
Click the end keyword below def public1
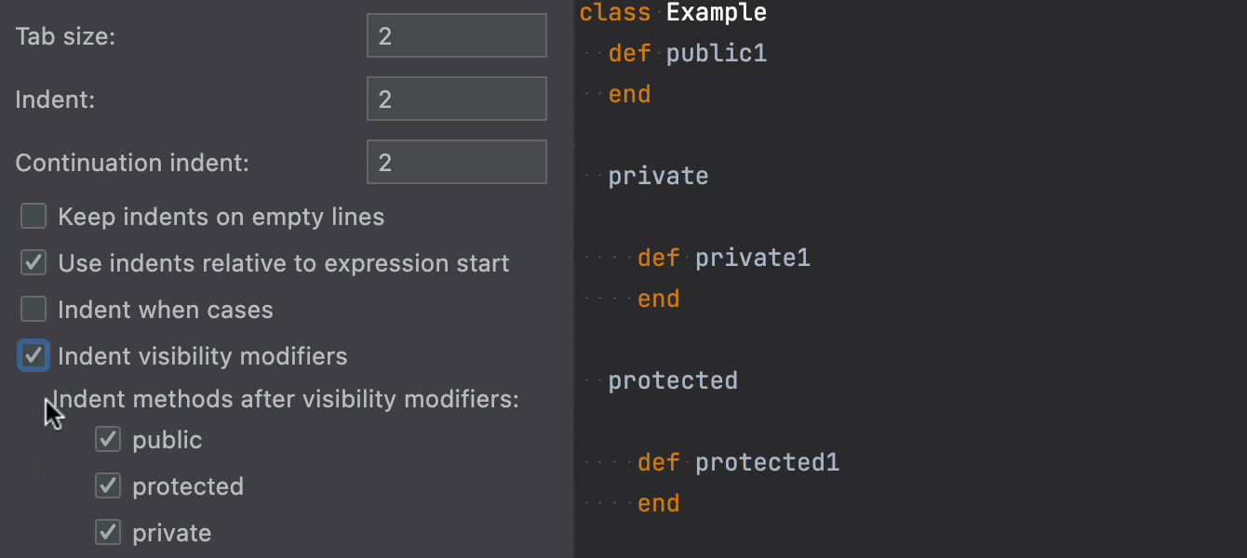(629, 94)
